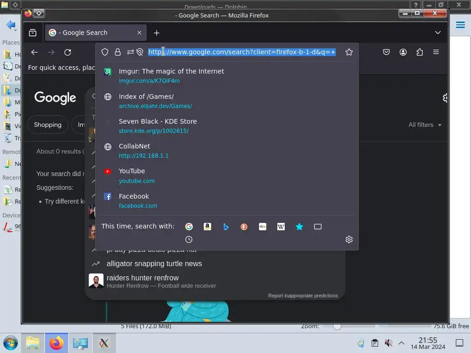The height and width of the screenshot is (353, 471).
Task: Choose the YouTube suggestion
Action: [x=227, y=176]
